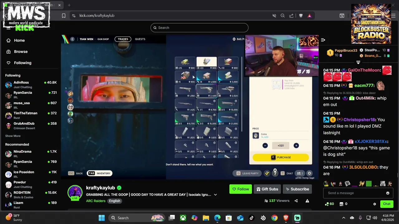Click the Brave Shields lion icon
The image size is (399, 224).
[301, 16]
